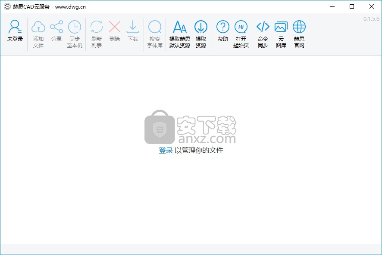Screen dimensions: 382x255
Task: Click the app logo in title bar
Action: [x=7, y=6]
